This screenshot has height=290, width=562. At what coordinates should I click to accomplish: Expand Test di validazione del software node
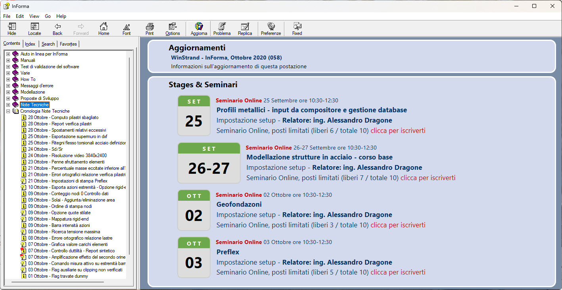pyautogui.click(x=8, y=67)
